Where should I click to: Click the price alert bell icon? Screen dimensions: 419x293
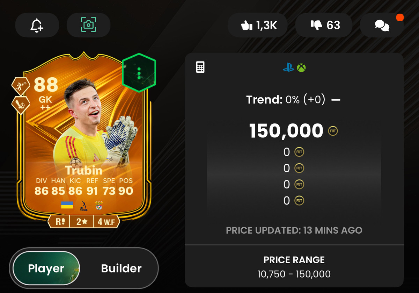coord(37,25)
